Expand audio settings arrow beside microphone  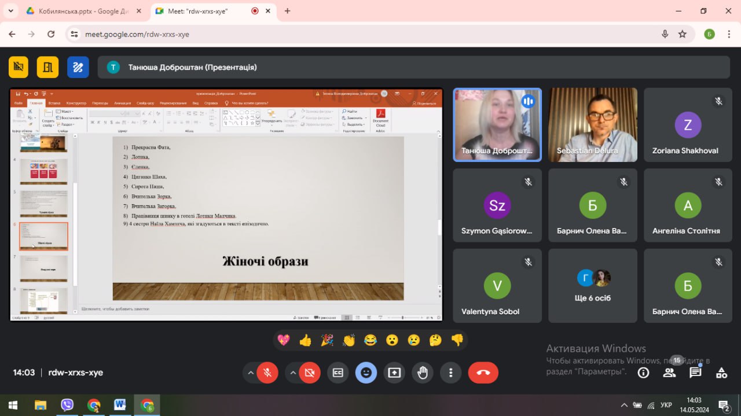[250, 373]
